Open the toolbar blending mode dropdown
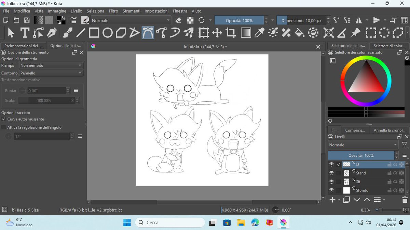 point(131,20)
